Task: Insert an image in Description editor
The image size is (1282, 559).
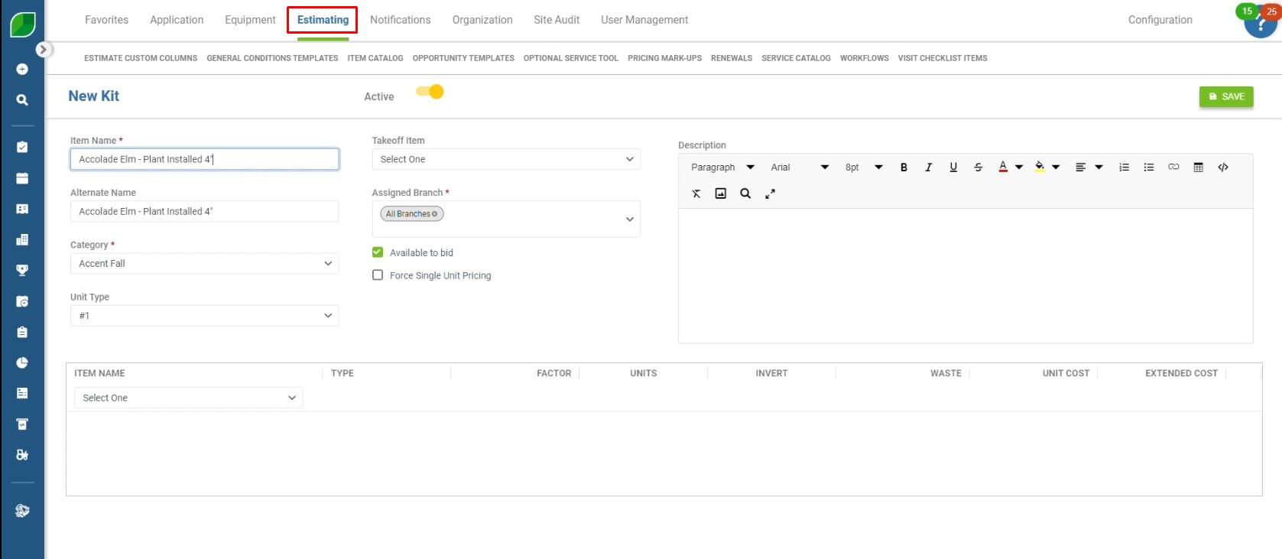Action: coord(720,193)
